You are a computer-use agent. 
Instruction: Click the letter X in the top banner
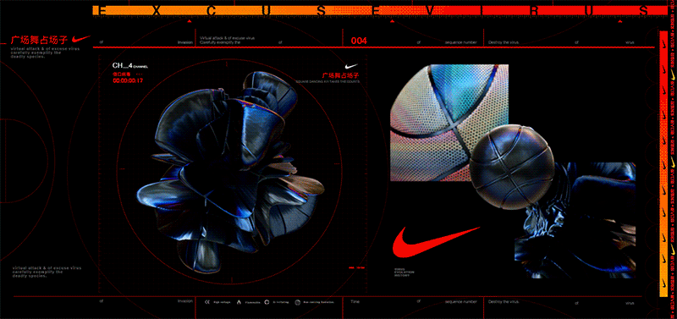coord(157,11)
